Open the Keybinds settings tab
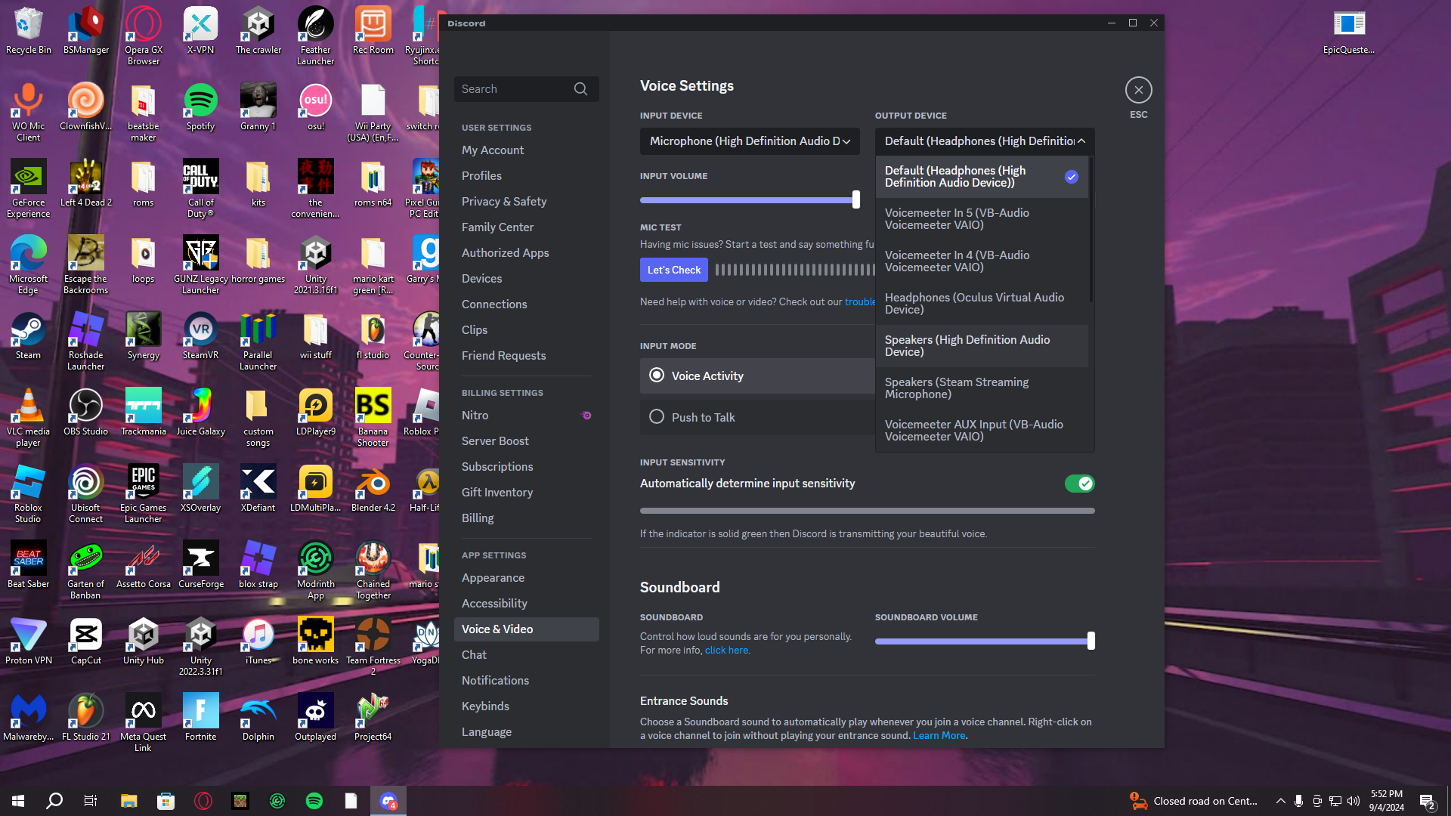This screenshot has height=816, width=1451. 485,706
